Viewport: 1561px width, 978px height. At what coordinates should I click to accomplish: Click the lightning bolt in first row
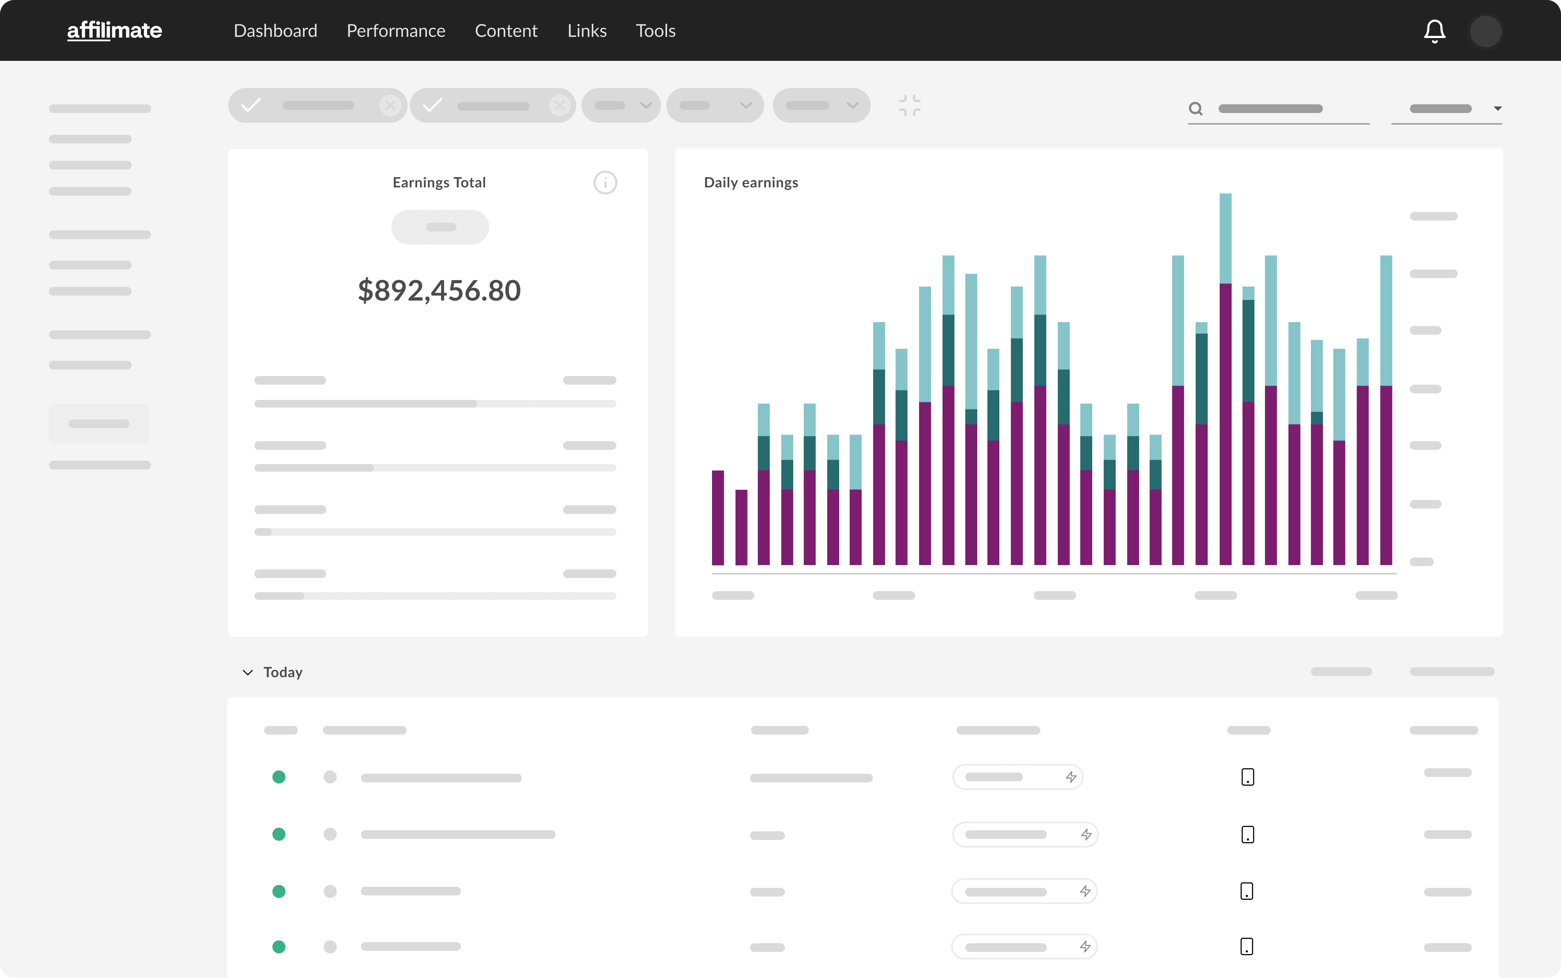point(1071,777)
